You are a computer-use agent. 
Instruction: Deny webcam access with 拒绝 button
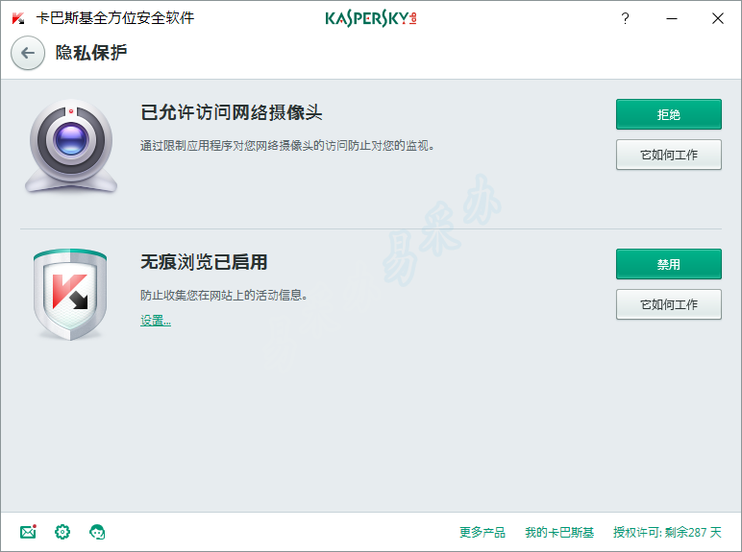tap(669, 114)
